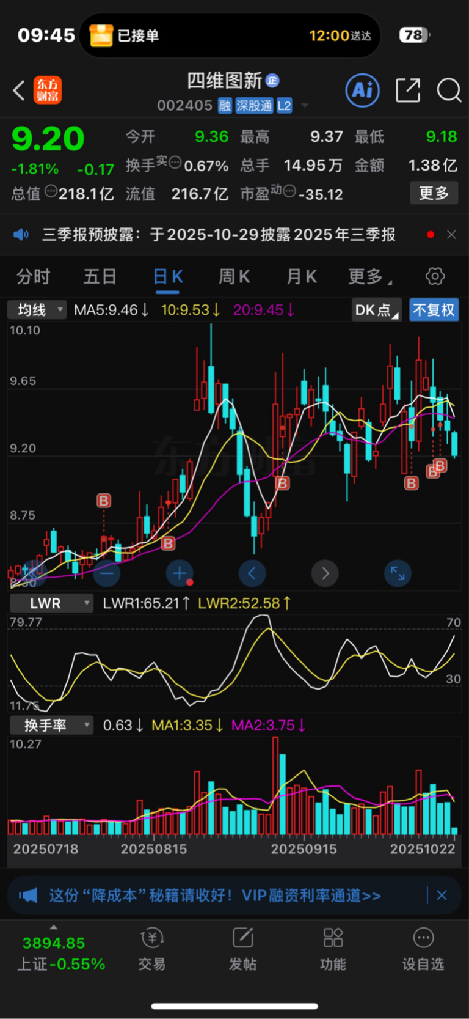This screenshot has height=1019, width=469.
Task: Tap the -1.81% change percentage
Action: [x=35, y=169]
